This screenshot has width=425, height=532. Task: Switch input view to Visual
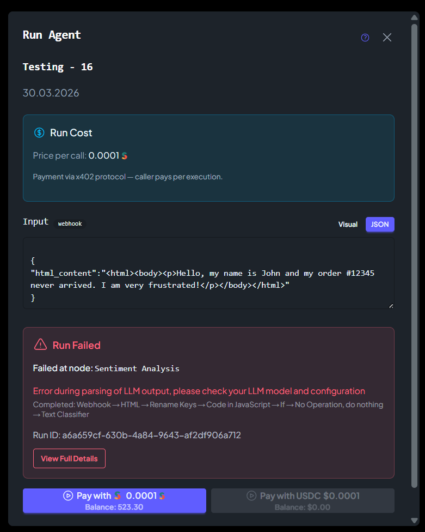click(348, 224)
